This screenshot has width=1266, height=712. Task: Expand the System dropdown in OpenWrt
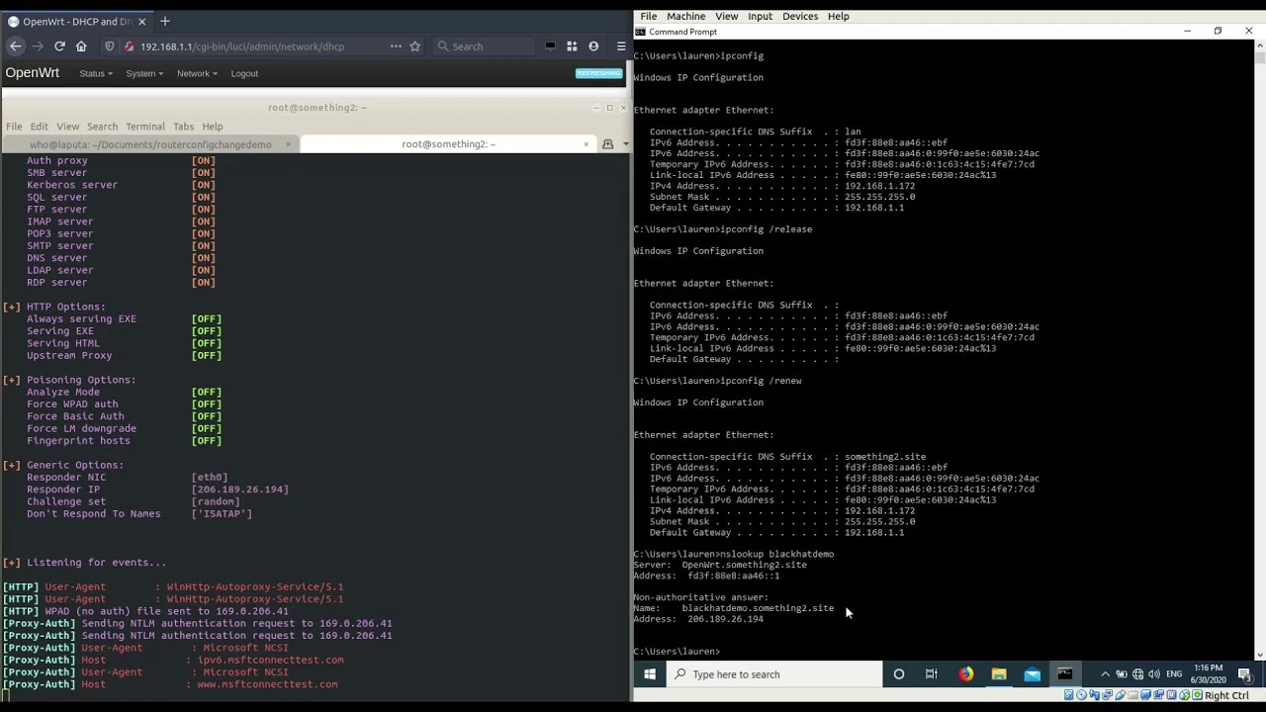(144, 74)
